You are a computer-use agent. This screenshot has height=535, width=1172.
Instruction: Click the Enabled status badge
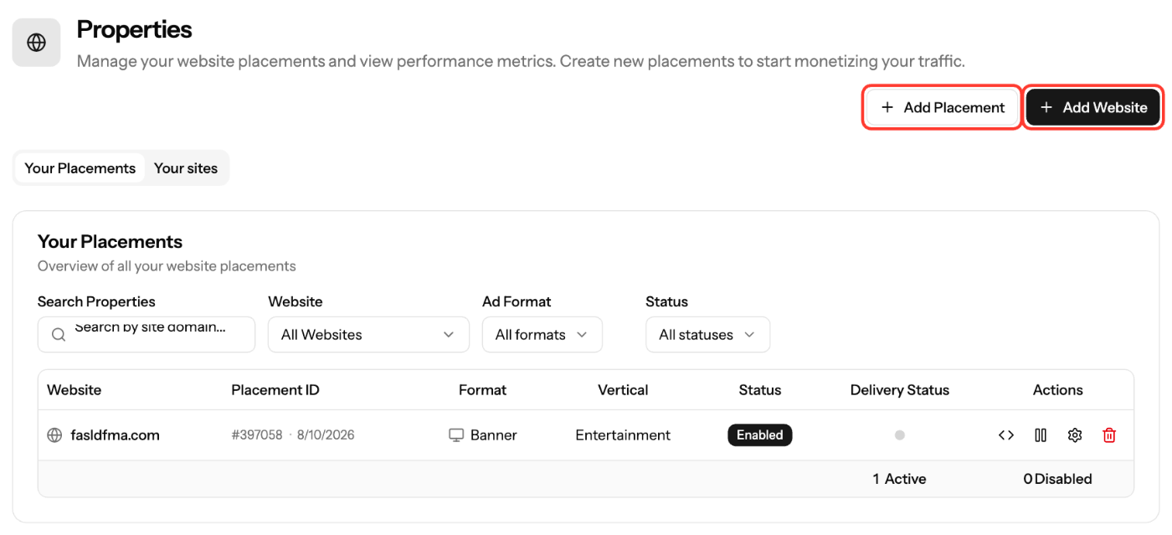(x=760, y=435)
